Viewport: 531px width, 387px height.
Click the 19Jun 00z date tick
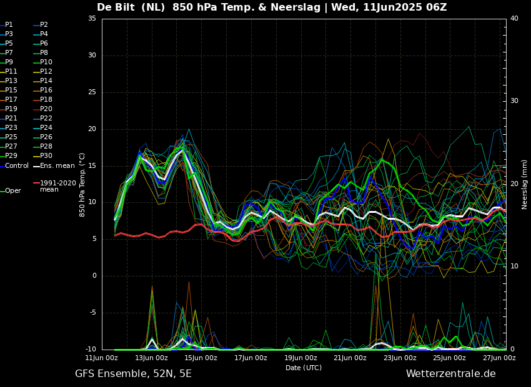300,358
